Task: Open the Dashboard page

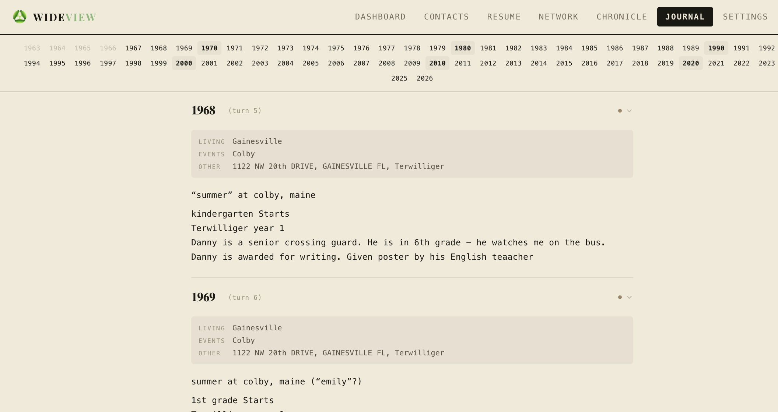Action: pos(380,17)
